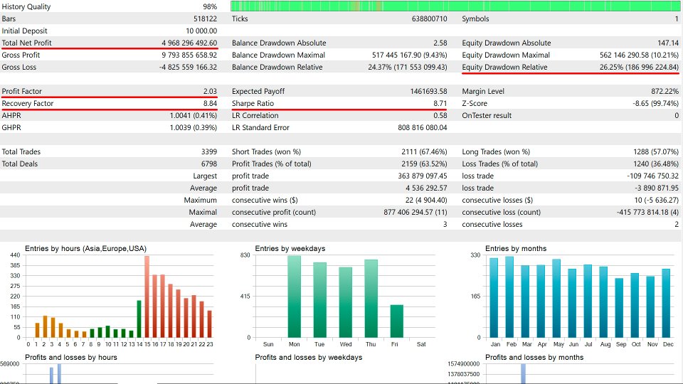The image size is (683, 384).
Task: Select Equity Drawdown Relative value 26.25%
Action: (611, 67)
